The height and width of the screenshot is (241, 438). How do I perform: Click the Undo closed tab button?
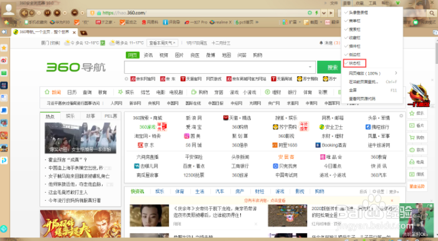tap(74, 13)
